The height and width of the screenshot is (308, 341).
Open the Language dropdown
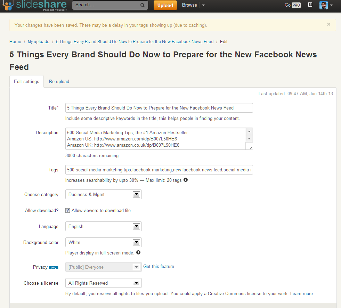104,226
